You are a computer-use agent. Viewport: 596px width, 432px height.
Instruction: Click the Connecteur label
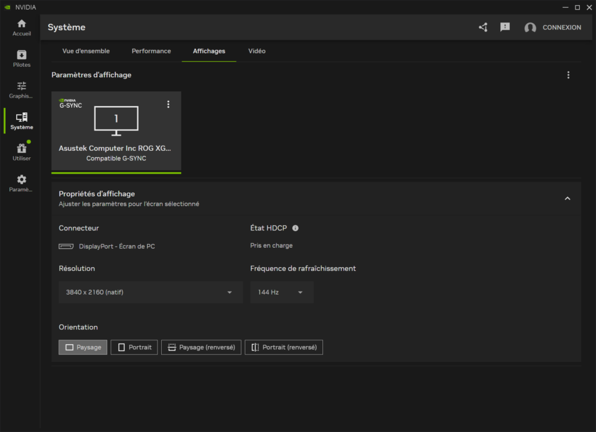79,228
